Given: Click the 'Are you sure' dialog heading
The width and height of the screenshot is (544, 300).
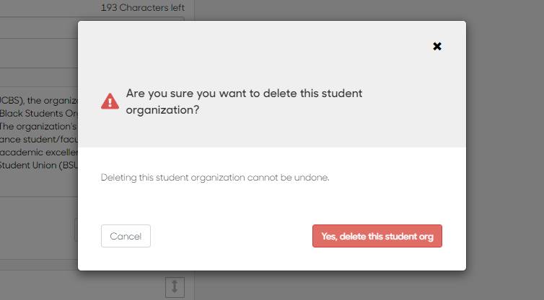Looking at the screenshot, I should [x=244, y=94].
